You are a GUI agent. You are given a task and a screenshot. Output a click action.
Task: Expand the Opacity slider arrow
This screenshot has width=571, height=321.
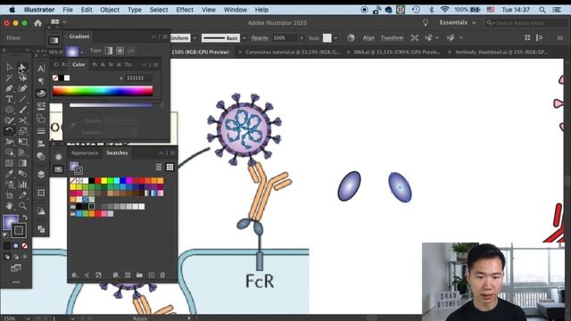302,37
